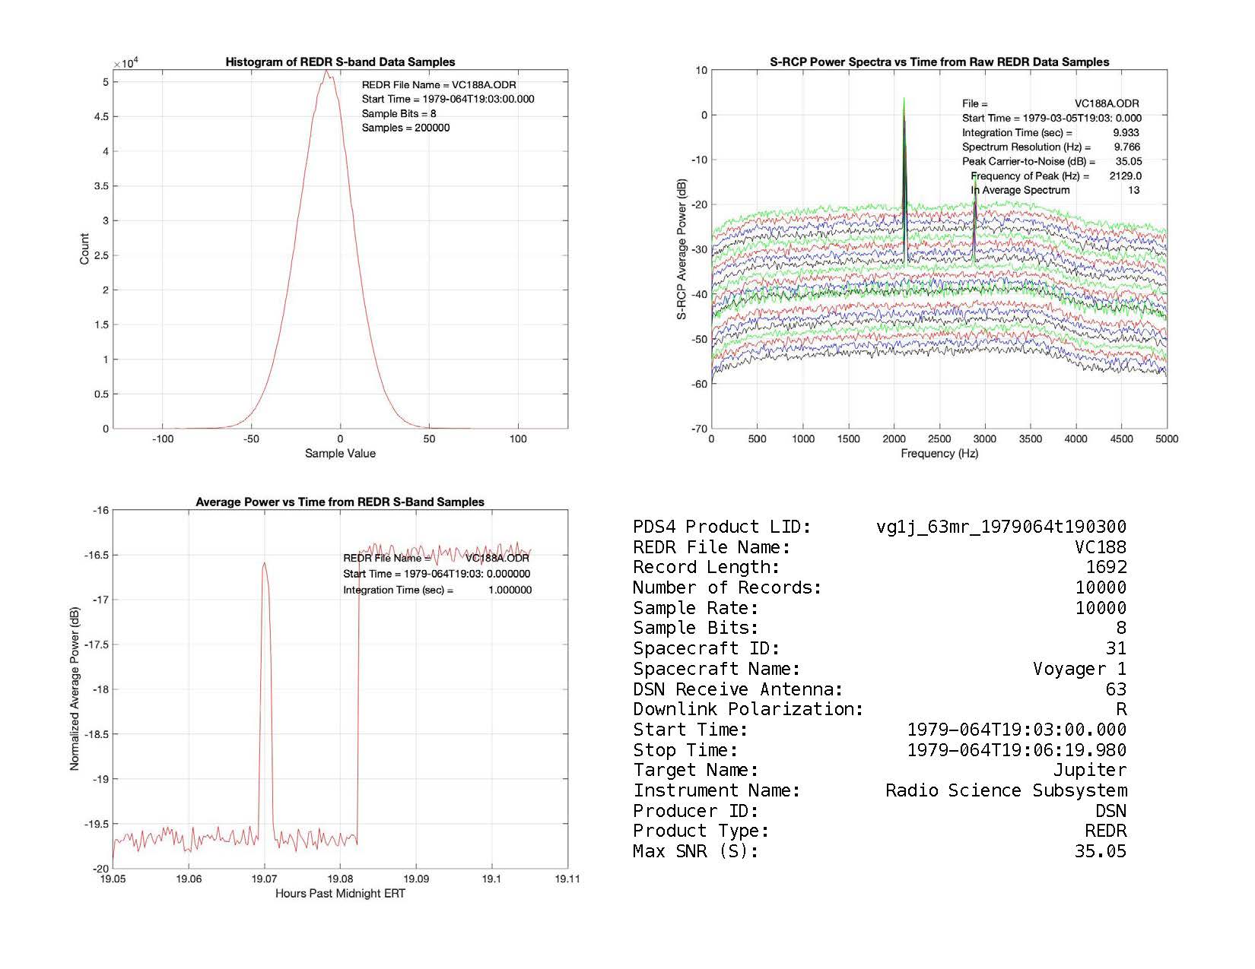This screenshot has height=969, width=1255.
Task: Click the 'Frequency (Hz)' x-axis label
Action: click(939, 454)
